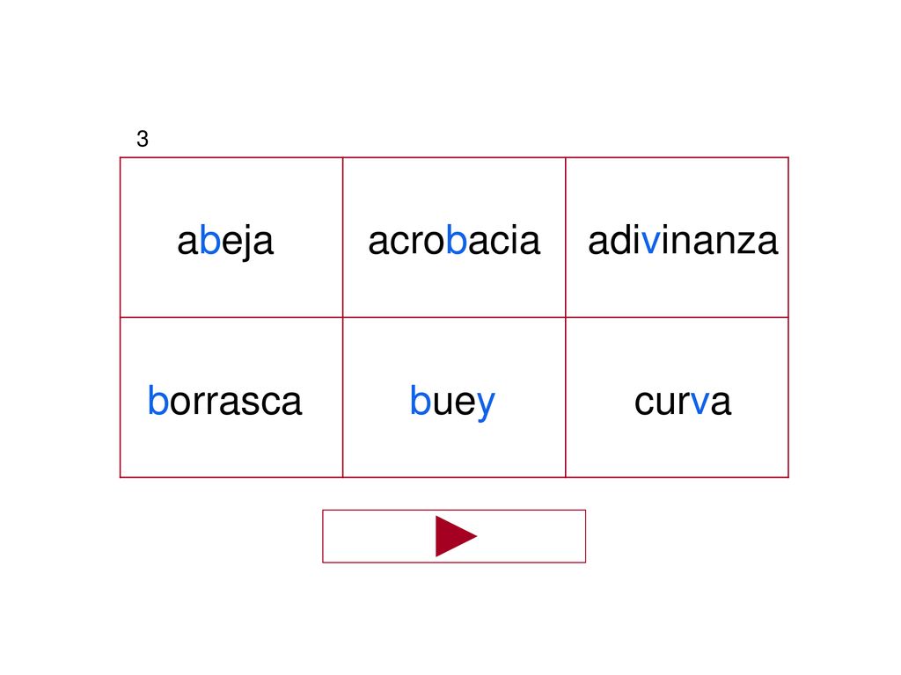Select the word card 'abeja'
This screenshot has width=901, height=675.
click(231, 237)
